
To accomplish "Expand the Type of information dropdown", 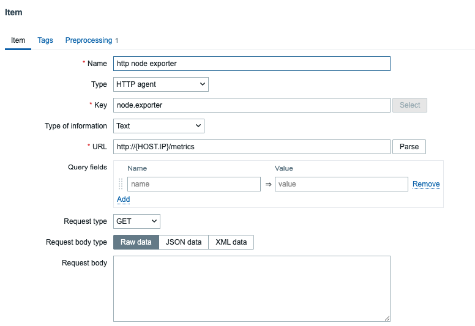I will coord(159,126).
